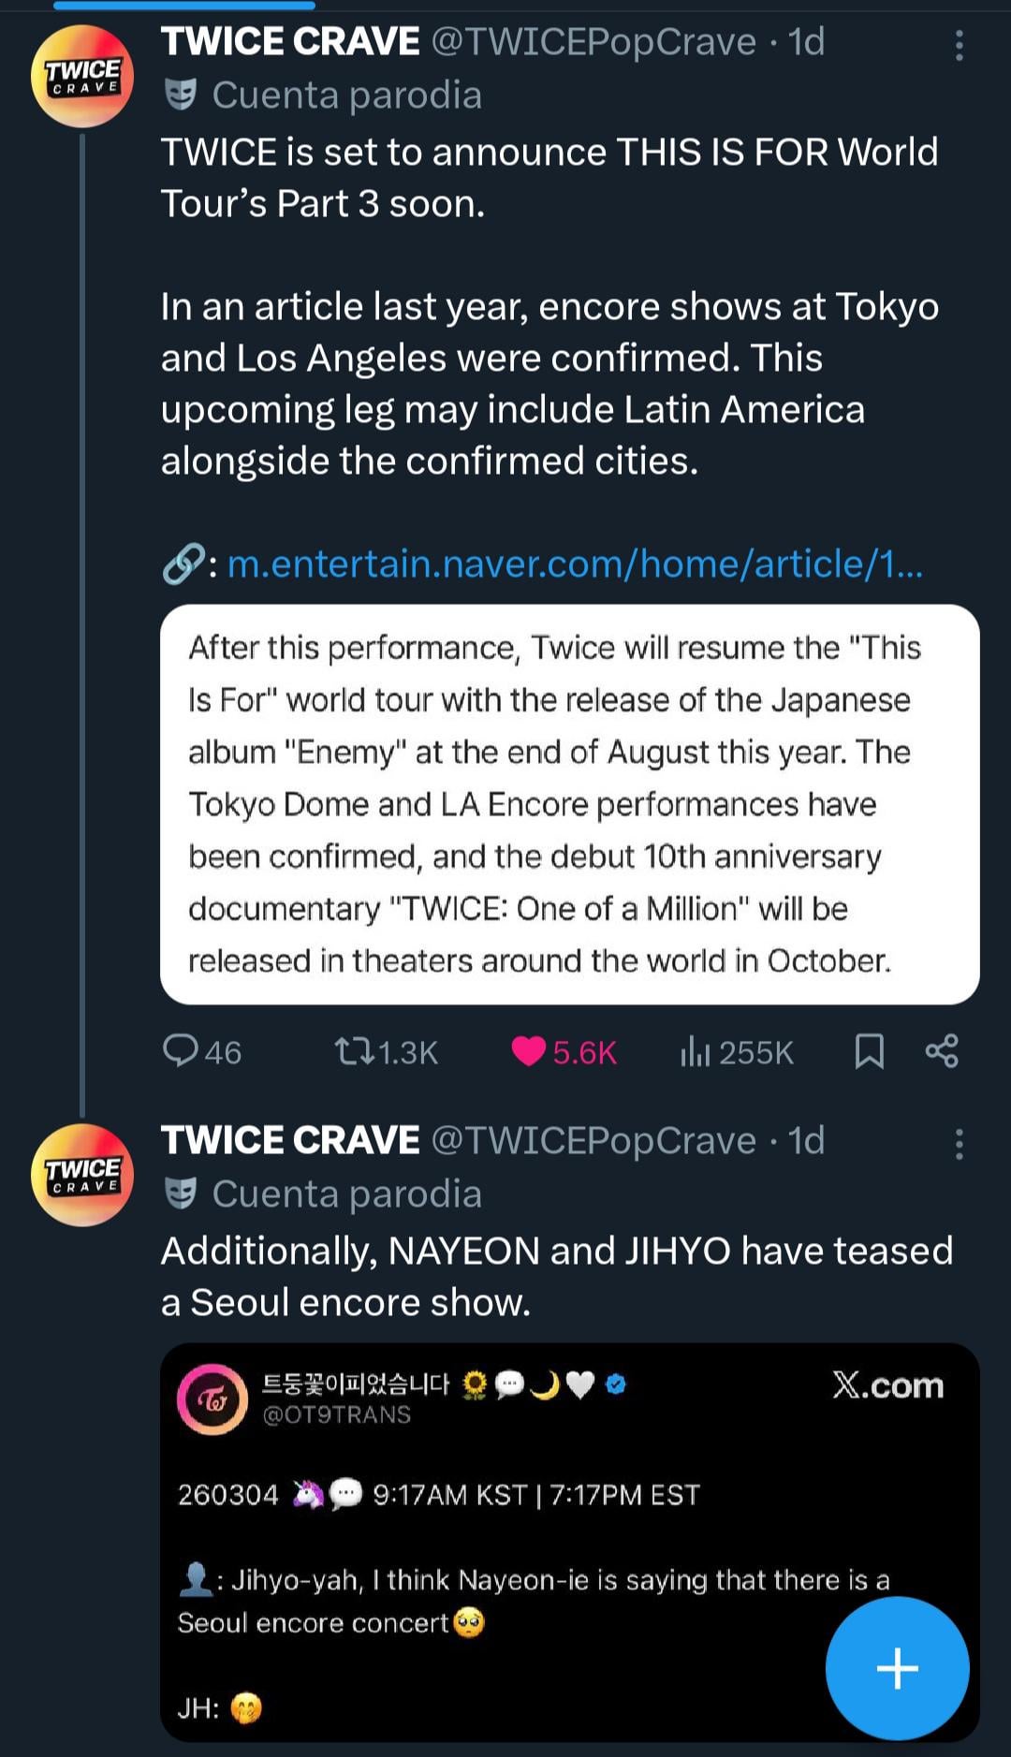Bookmark the first TWICE CRAVE tweet

coord(870,1051)
